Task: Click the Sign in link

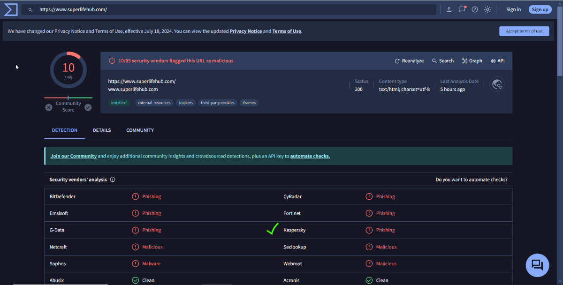Action: point(513,9)
